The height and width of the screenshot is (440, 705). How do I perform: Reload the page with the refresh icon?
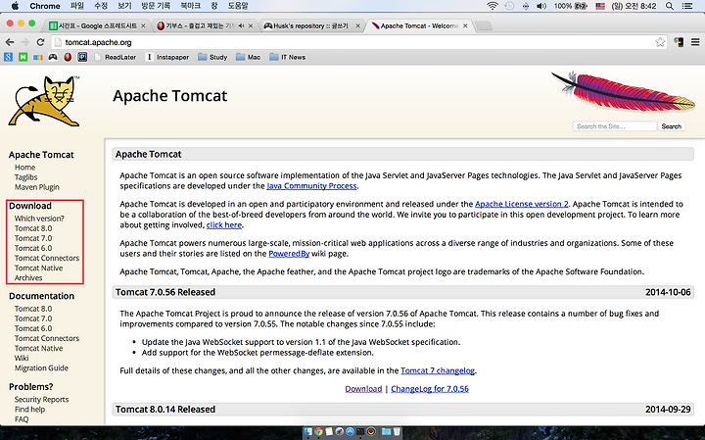click(x=40, y=42)
